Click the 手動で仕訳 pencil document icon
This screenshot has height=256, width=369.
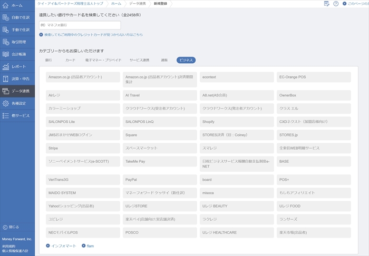[x=6, y=29]
